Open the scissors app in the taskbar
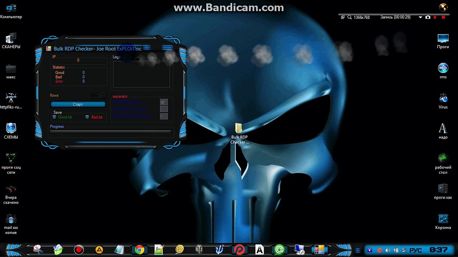This screenshot has height=257, width=458. 38,250
